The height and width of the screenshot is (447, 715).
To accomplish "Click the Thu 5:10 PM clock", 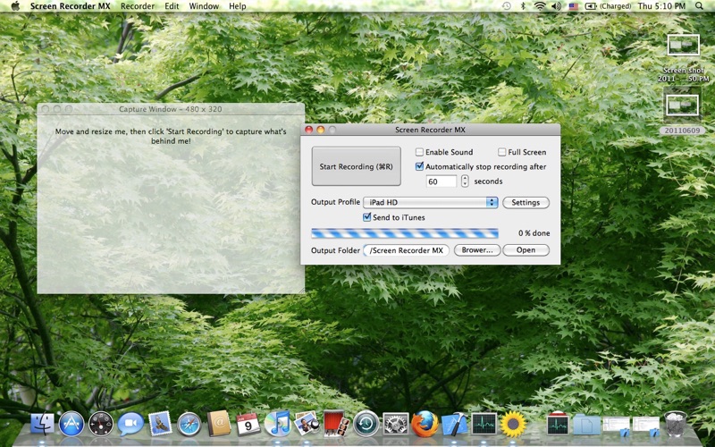I will coord(661,6).
